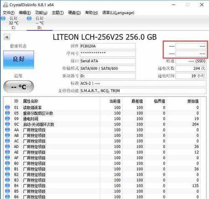Open the 硬盘(D) menu
This screenshot has height=199, width=209.
pos(74,13)
